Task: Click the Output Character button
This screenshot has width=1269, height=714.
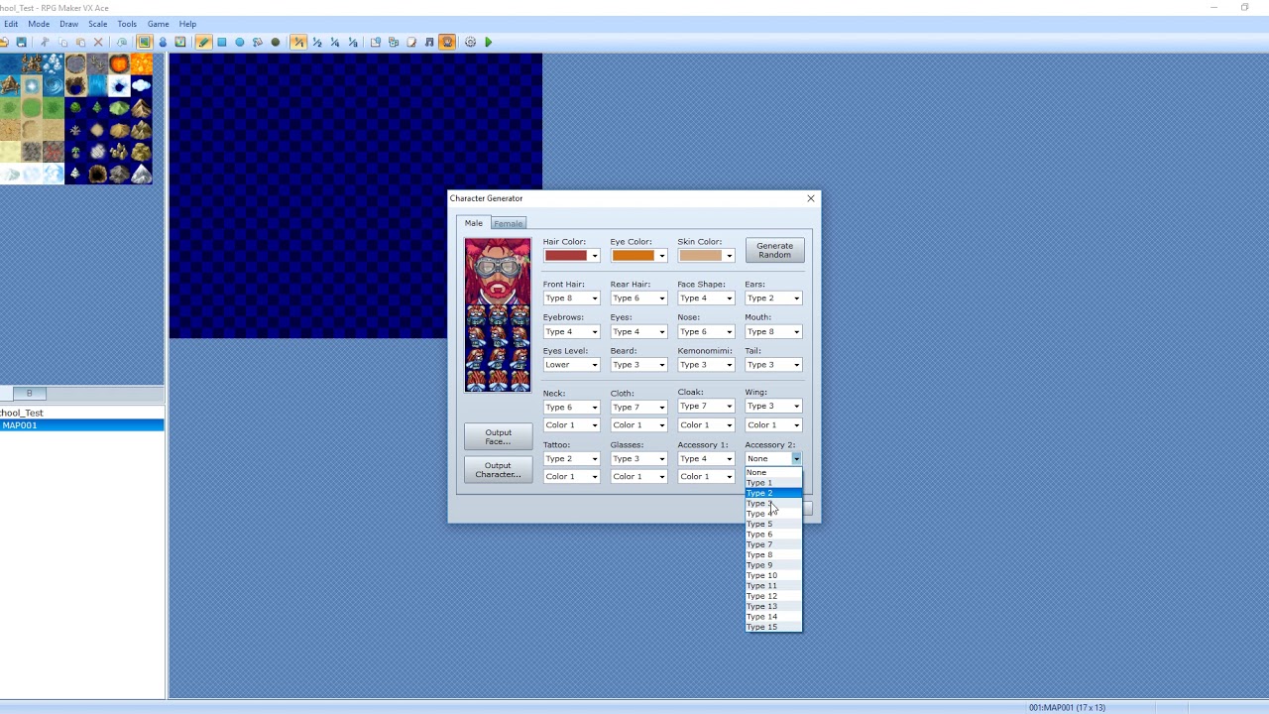Action: click(498, 469)
